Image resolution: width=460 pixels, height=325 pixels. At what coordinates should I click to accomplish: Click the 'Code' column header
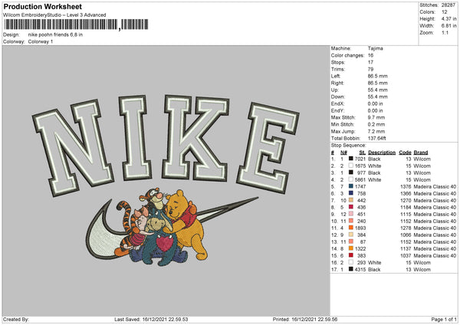click(405, 153)
